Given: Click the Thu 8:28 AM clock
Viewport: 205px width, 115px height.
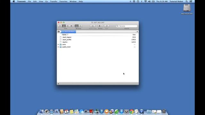Looking at the screenshot, I should (162, 1).
